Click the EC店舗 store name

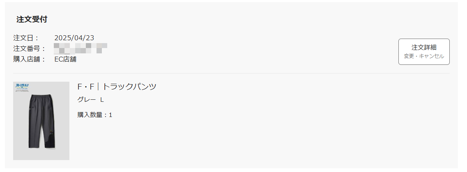point(65,59)
